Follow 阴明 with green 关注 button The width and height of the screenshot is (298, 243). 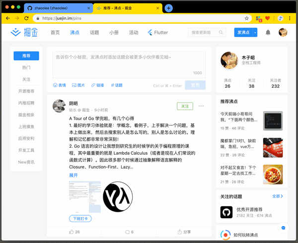pos(185,106)
